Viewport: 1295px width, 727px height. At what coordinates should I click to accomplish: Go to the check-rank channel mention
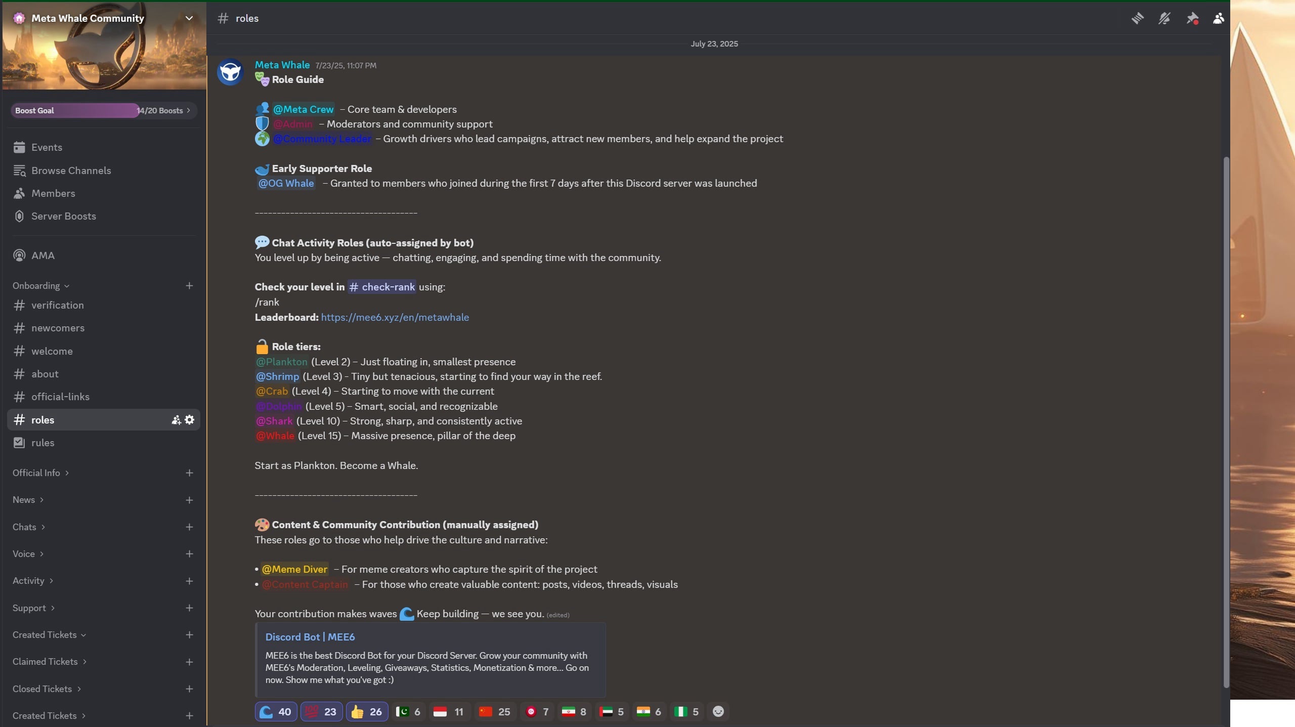pyautogui.click(x=382, y=287)
